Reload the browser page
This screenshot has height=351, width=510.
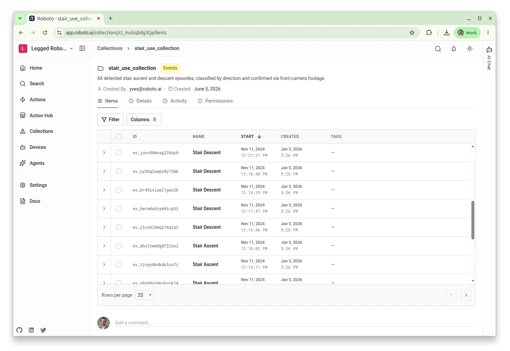coord(45,33)
